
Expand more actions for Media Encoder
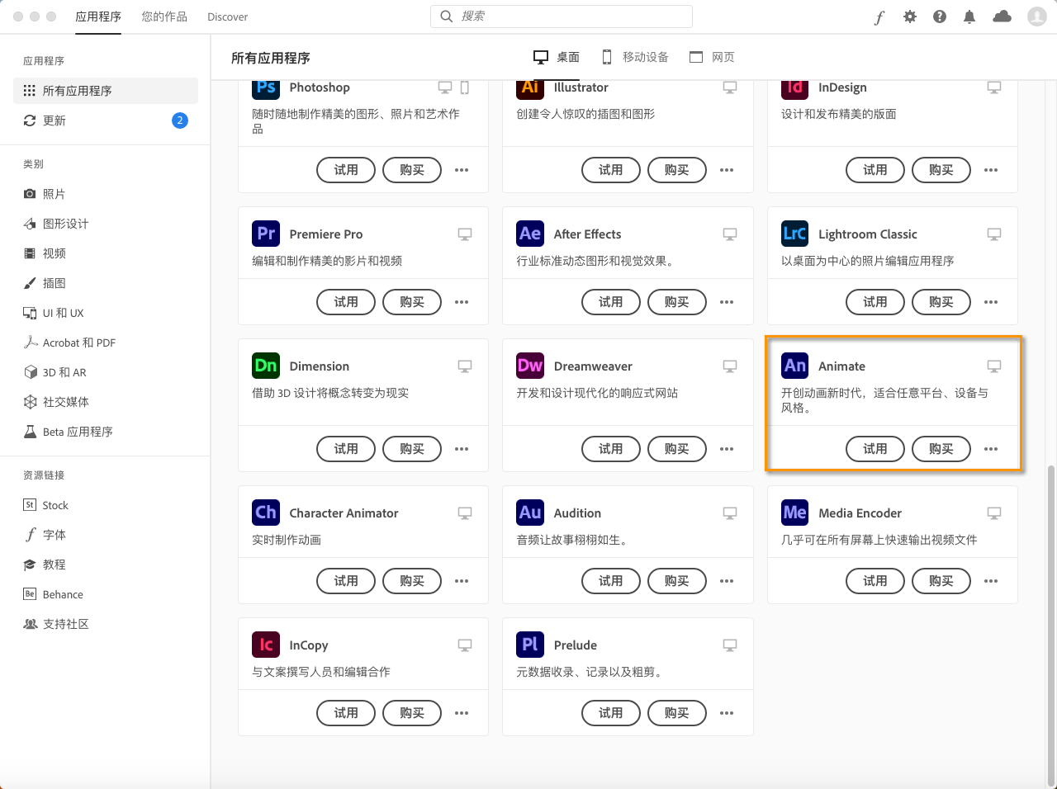tap(991, 581)
